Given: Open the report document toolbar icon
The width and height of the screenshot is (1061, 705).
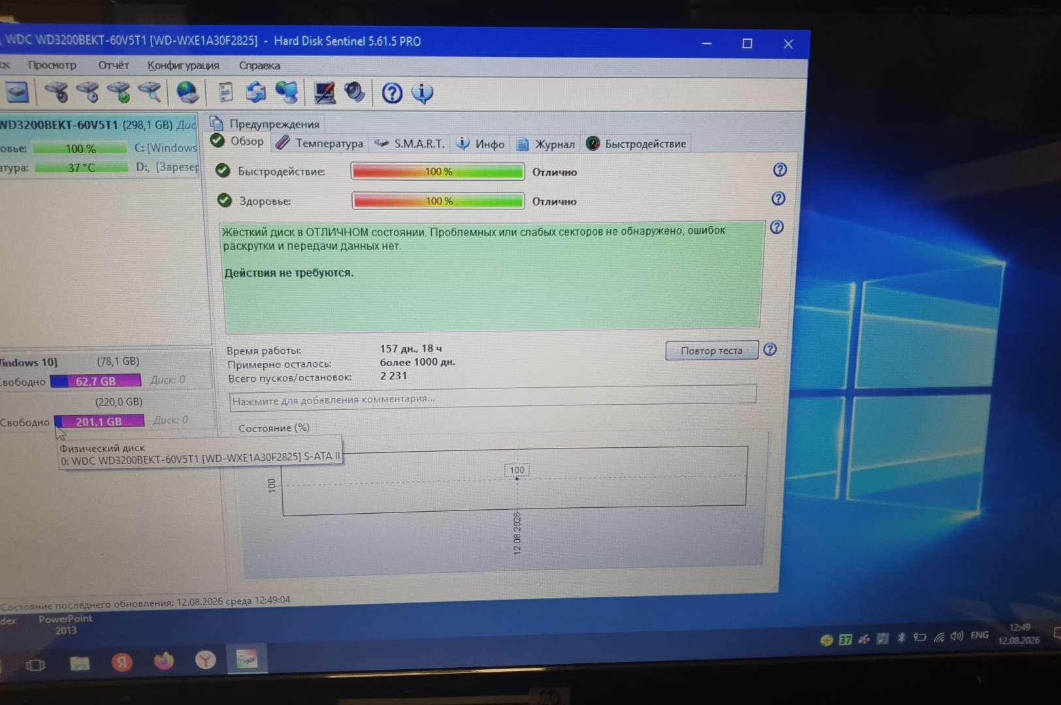Looking at the screenshot, I should [225, 92].
